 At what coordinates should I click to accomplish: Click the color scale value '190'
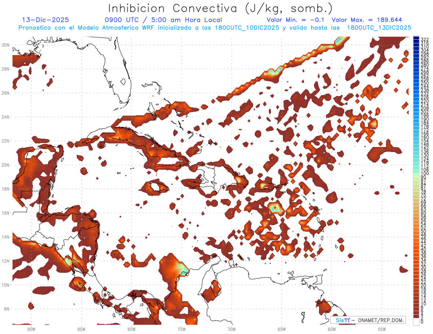[424, 119]
